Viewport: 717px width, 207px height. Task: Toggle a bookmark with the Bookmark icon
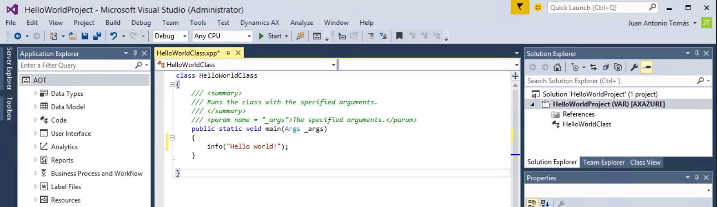tap(399, 36)
